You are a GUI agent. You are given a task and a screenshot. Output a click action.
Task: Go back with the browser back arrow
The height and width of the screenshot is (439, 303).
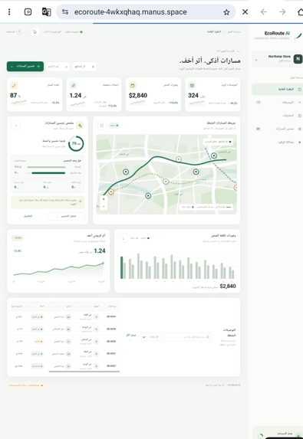pyautogui.click(x=263, y=11)
